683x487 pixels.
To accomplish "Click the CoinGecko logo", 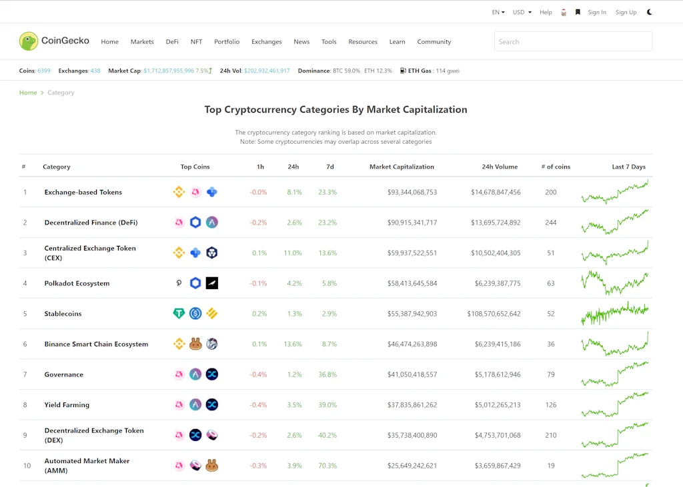I will [53, 41].
